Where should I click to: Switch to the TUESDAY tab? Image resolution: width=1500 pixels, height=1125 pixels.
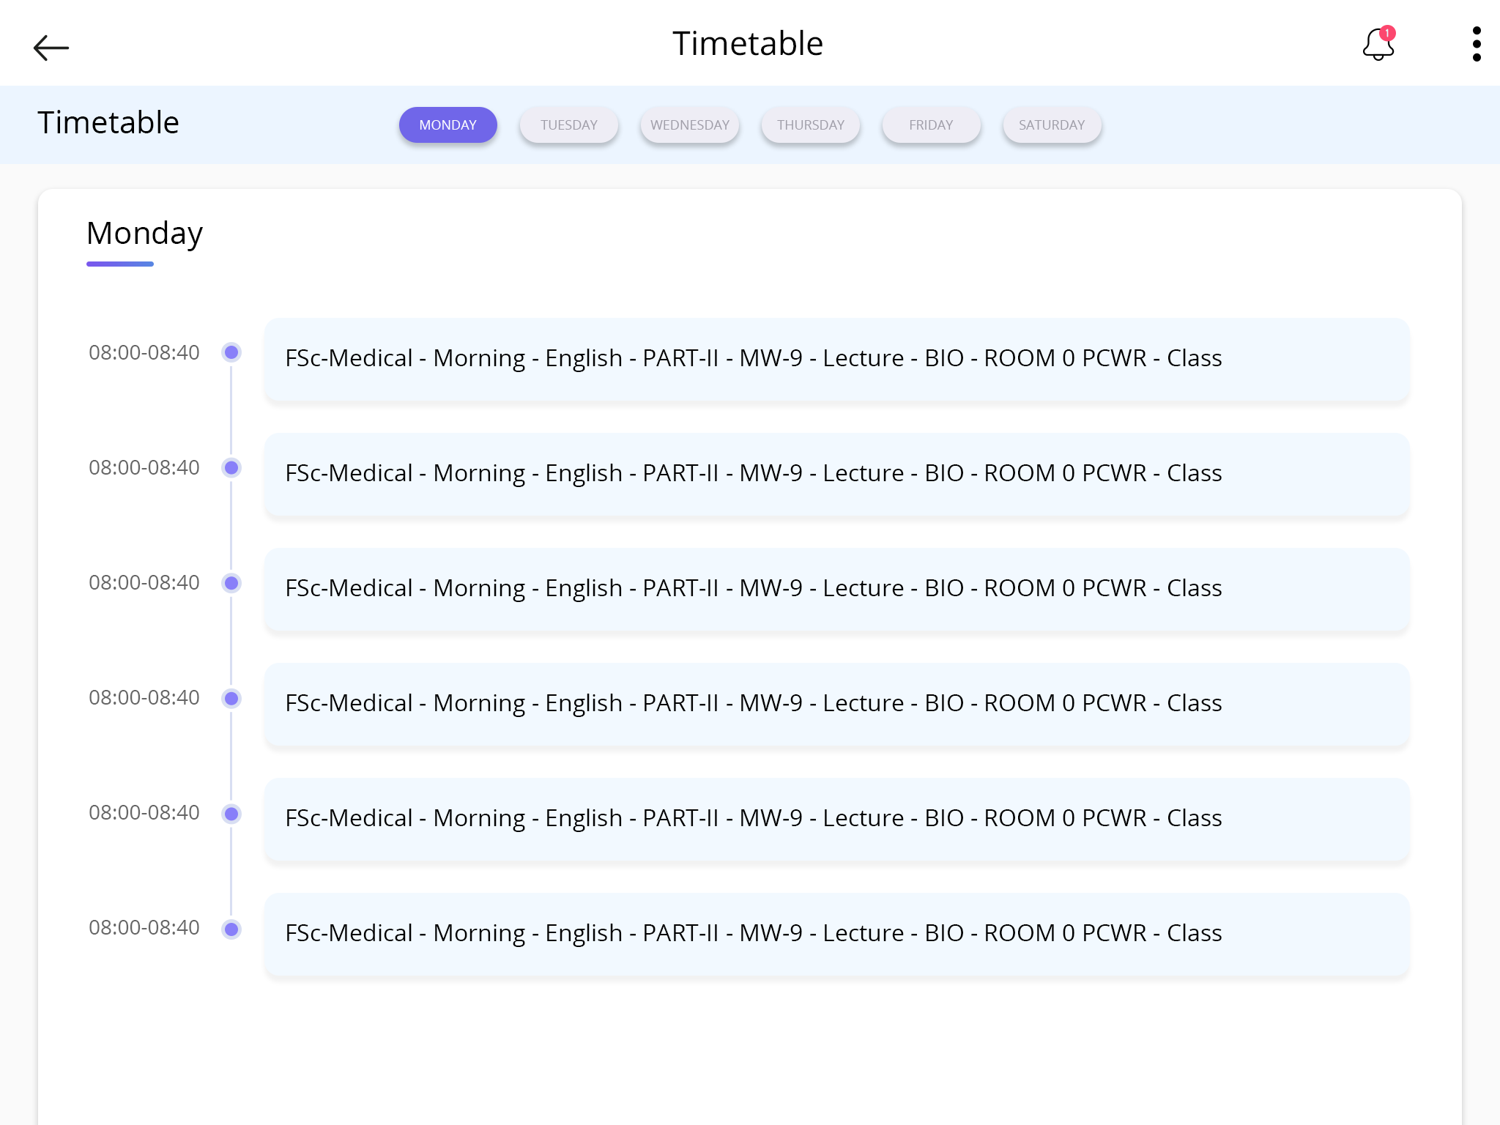point(568,125)
